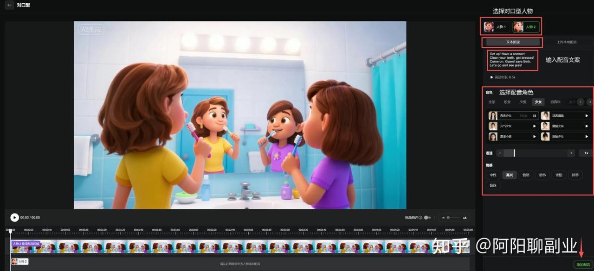594x271 pixels.
Task: Click inside the dubbing script text box
Action: click(512, 60)
